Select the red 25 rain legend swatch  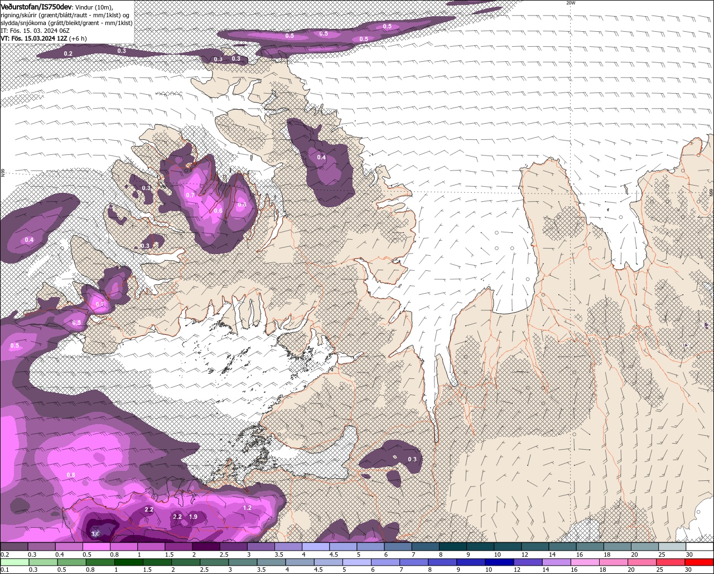pos(670,562)
